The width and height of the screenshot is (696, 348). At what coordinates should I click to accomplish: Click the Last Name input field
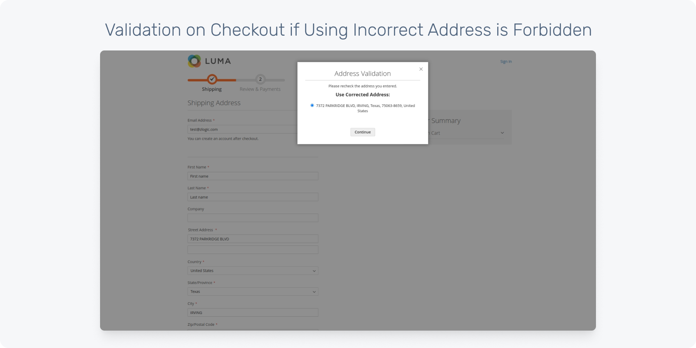pos(253,197)
